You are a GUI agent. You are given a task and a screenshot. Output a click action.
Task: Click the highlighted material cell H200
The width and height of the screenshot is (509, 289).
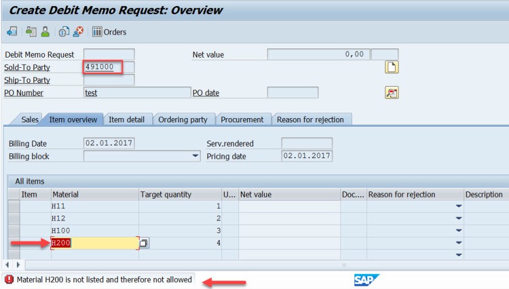tap(95, 243)
